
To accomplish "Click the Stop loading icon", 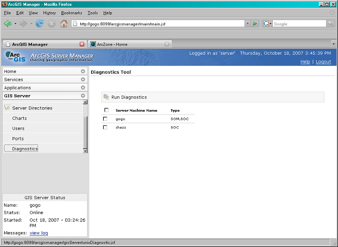I will point(52,24).
